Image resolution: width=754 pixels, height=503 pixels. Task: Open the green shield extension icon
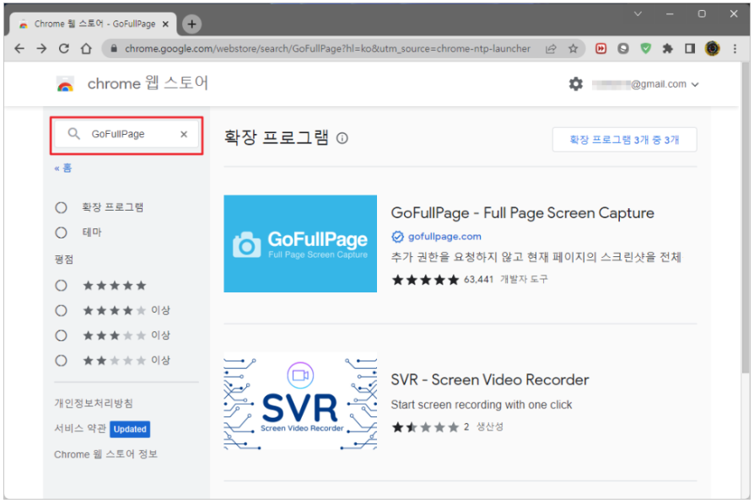[645, 49]
